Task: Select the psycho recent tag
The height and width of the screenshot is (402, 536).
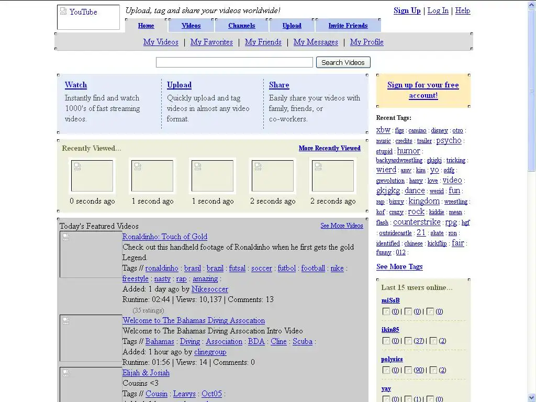Action: (x=449, y=140)
